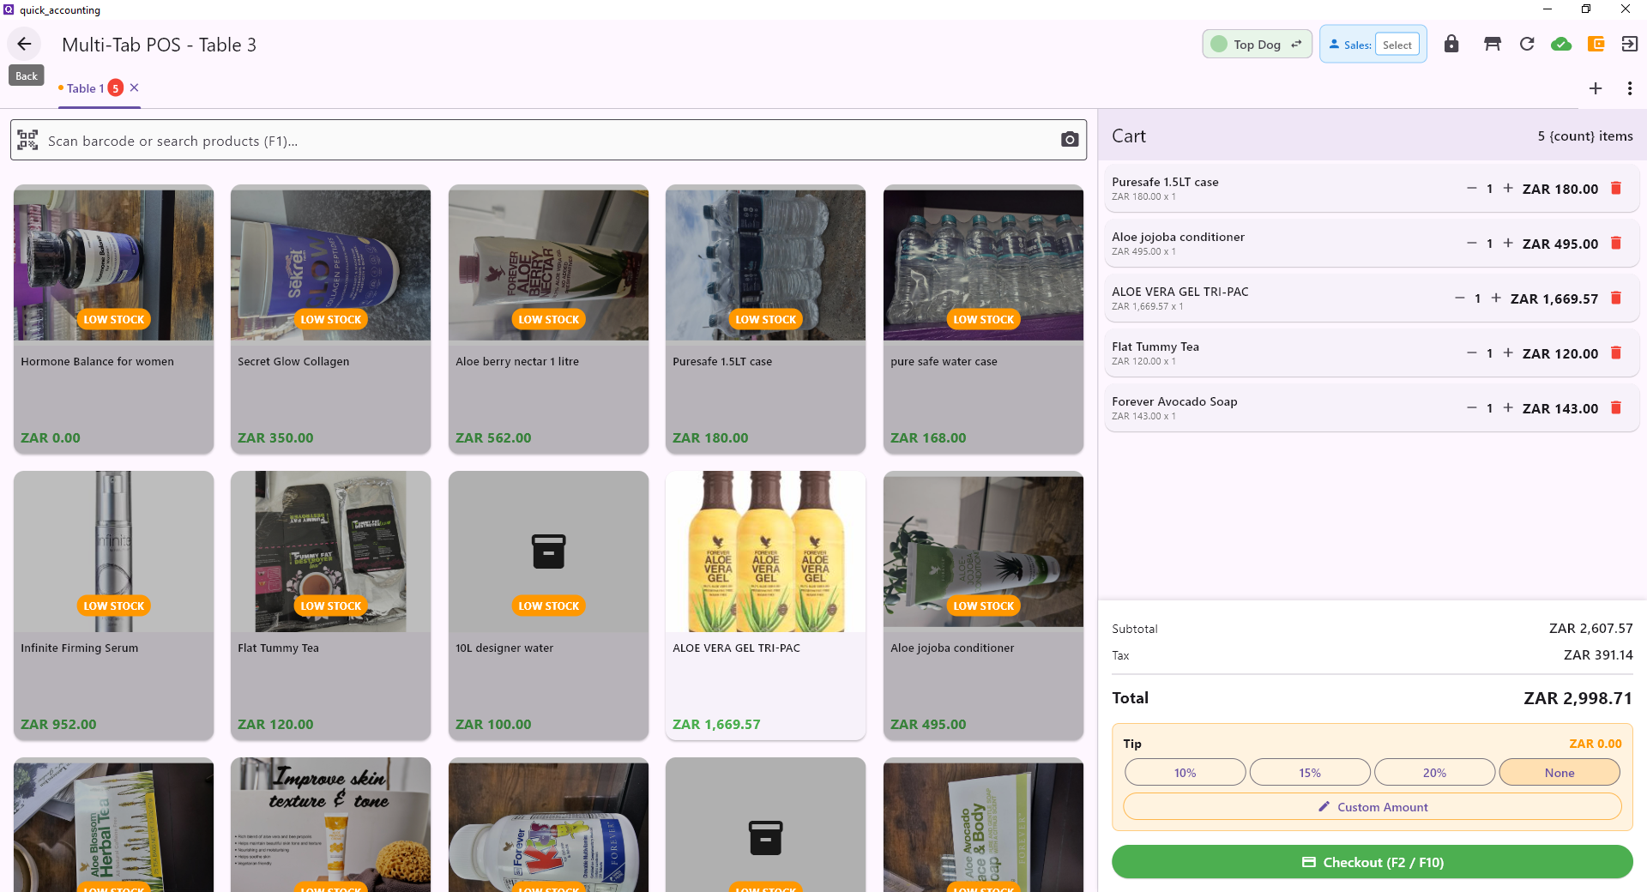Select the 'Improve skin texture & tone' product image
Screen dimensions: 1647x892
coord(330,825)
